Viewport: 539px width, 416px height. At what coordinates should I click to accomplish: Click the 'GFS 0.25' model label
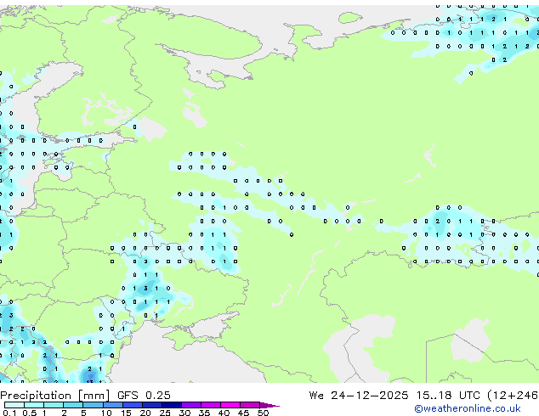pyautogui.click(x=144, y=395)
